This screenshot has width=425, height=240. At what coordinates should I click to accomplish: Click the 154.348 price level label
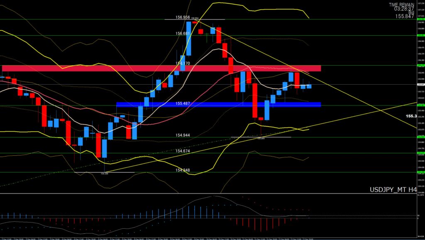[183, 170]
